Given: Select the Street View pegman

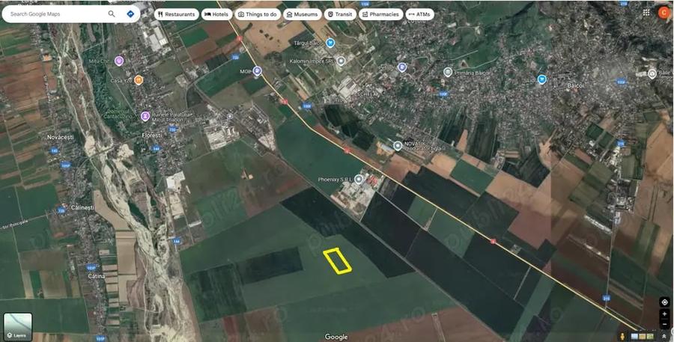Looking at the screenshot, I should tap(622, 336).
